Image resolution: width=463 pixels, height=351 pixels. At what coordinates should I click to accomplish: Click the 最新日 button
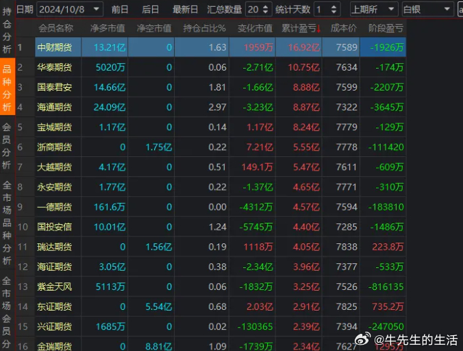(185, 10)
